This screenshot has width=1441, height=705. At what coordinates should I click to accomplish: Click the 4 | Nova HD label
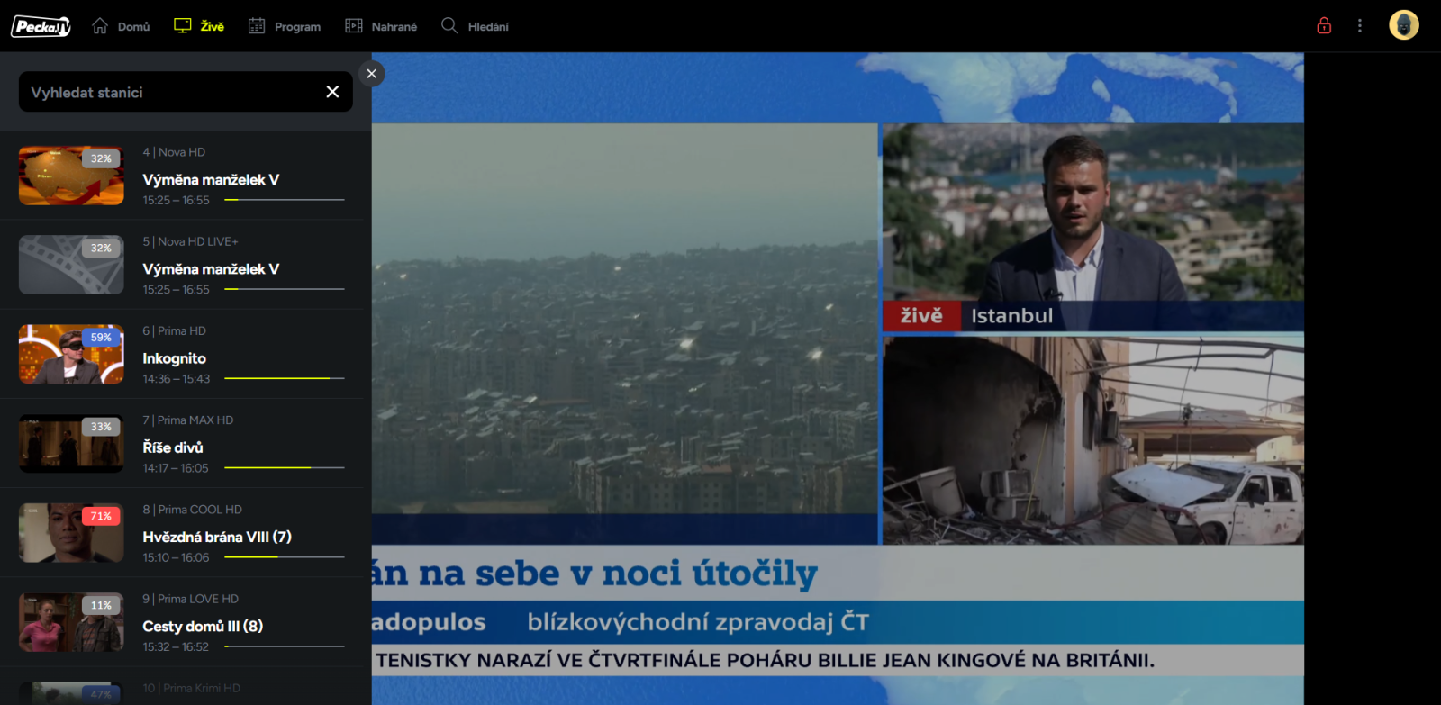[x=174, y=152]
